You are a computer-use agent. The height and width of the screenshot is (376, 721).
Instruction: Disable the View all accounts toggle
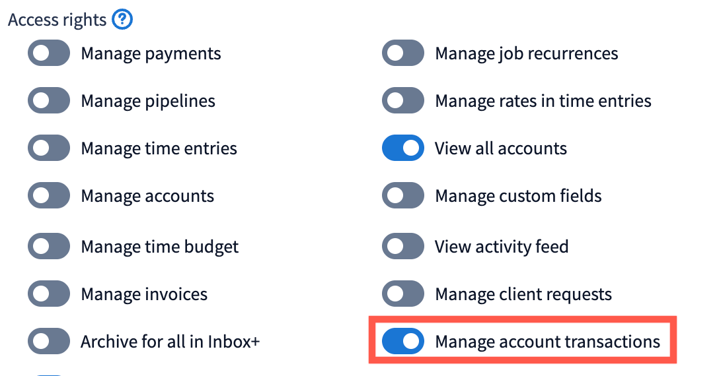(403, 148)
